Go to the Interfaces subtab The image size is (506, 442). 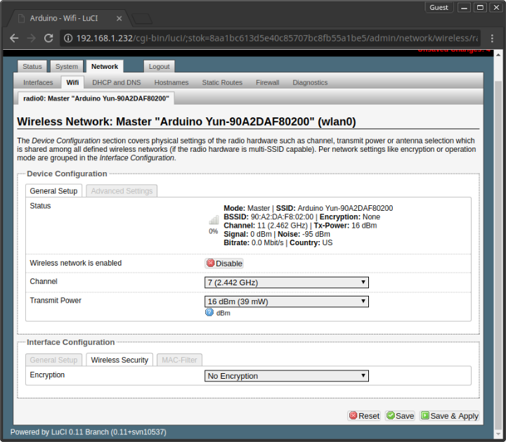pyautogui.click(x=38, y=83)
